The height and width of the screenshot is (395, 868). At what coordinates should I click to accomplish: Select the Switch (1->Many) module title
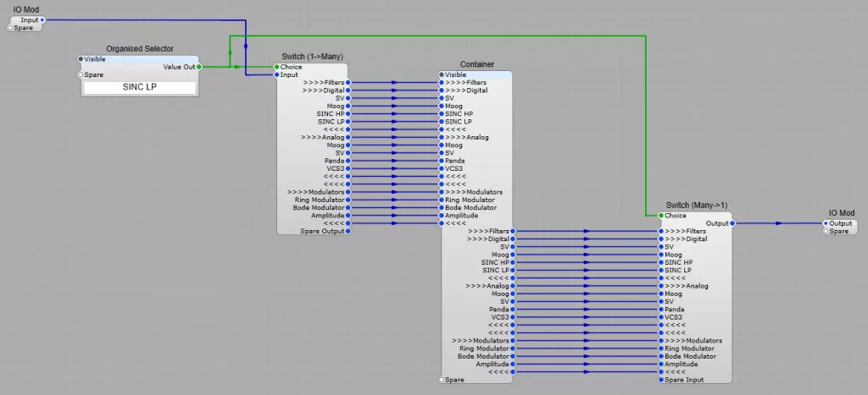(x=312, y=57)
